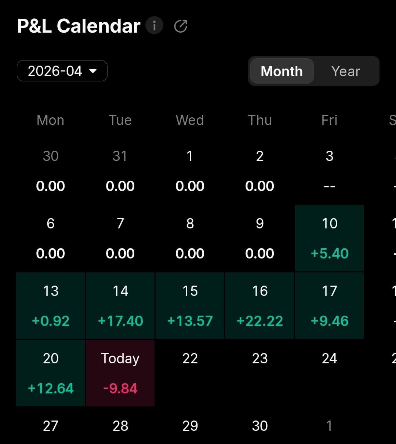Select the March 30 day cell

(x=51, y=170)
